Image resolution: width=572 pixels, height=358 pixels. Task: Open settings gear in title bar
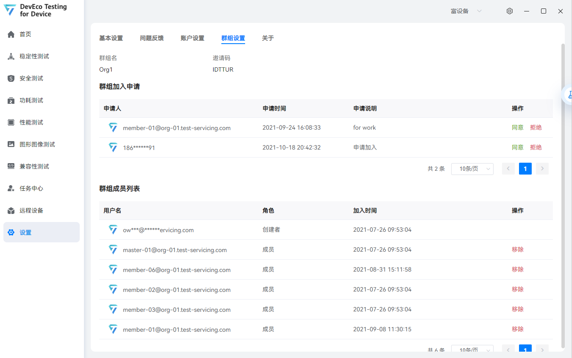[x=510, y=11]
